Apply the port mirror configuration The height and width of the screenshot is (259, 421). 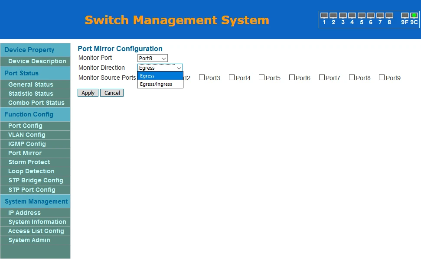click(x=88, y=93)
